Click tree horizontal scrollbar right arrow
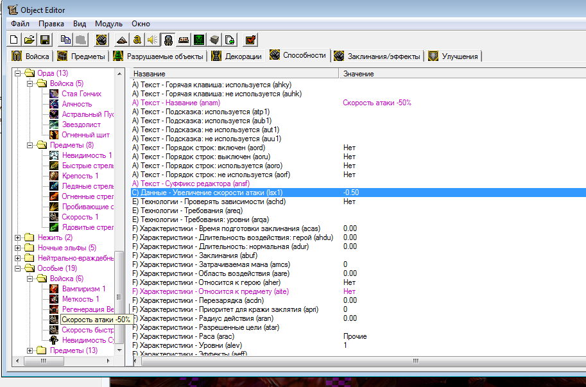 point(108,361)
